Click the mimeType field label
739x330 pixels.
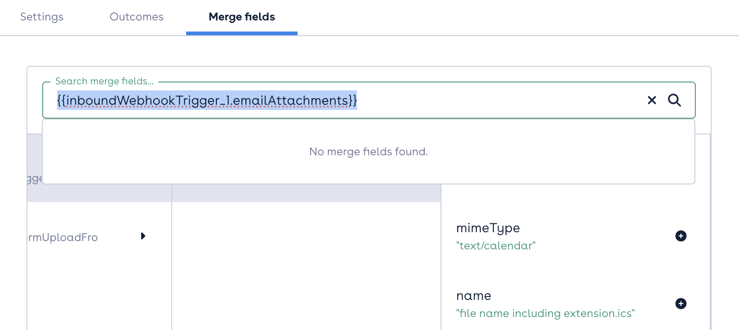tap(488, 228)
